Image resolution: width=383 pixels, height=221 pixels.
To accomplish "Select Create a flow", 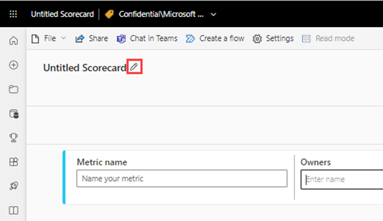I will [215, 39].
